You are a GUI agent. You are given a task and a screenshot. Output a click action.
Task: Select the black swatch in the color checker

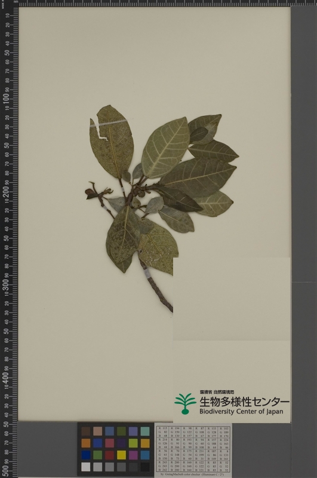coord(145,467)
